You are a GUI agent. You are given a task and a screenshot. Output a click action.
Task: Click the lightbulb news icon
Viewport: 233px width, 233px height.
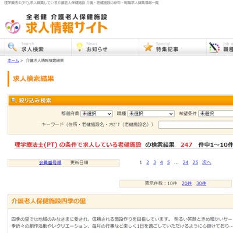(x=79, y=47)
